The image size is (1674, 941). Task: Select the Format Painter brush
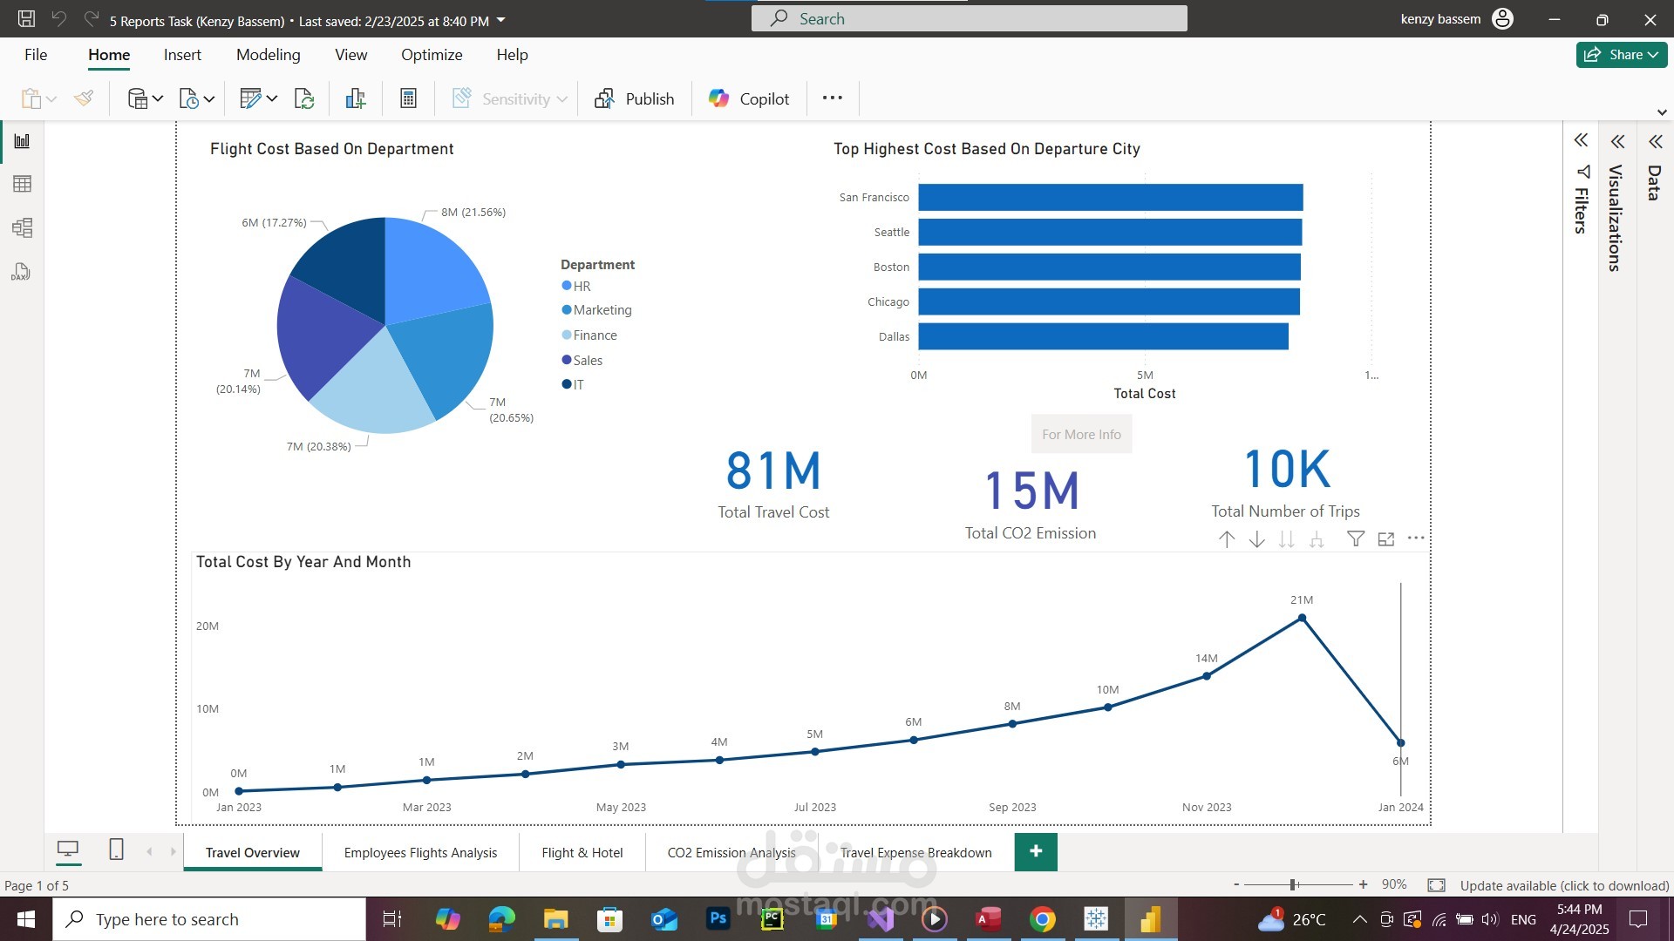pyautogui.click(x=84, y=98)
